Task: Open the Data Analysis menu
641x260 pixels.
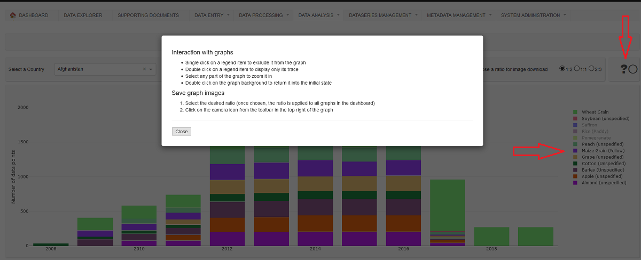Action: coord(318,15)
